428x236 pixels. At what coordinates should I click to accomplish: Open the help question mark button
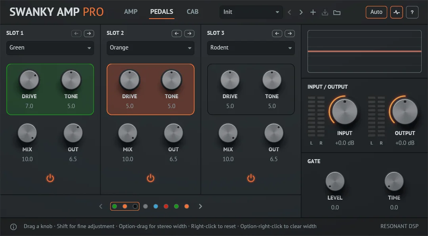tap(412, 12)
